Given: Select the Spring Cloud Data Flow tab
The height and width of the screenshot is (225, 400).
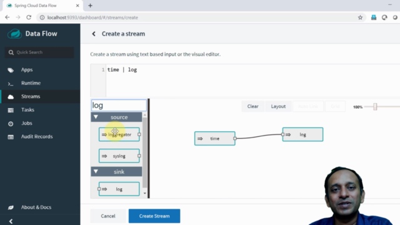Looking at the screenshot, I should coord(42,6).
